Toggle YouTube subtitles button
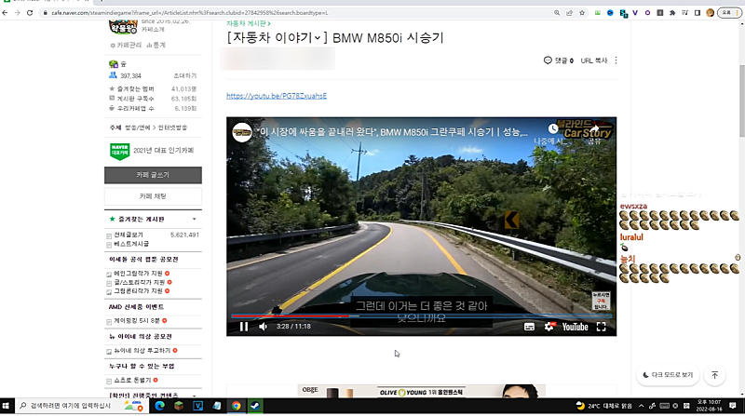This screenshot has height=416, width=745. [529, 327]
